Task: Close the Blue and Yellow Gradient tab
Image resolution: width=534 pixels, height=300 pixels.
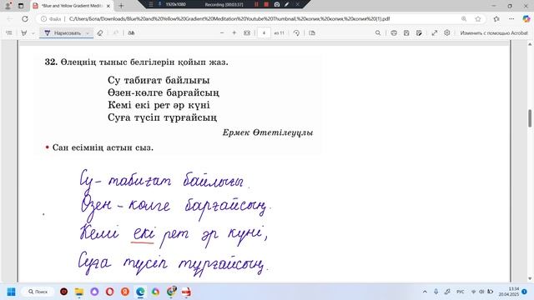Action: (x=108, y=6)
